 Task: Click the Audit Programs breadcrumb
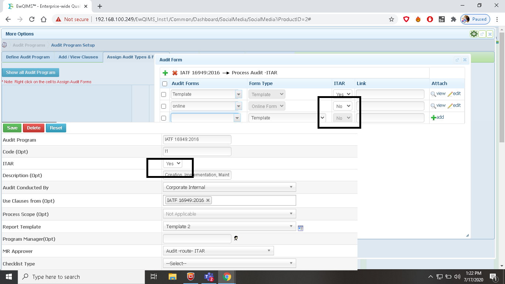pos(29,45)
